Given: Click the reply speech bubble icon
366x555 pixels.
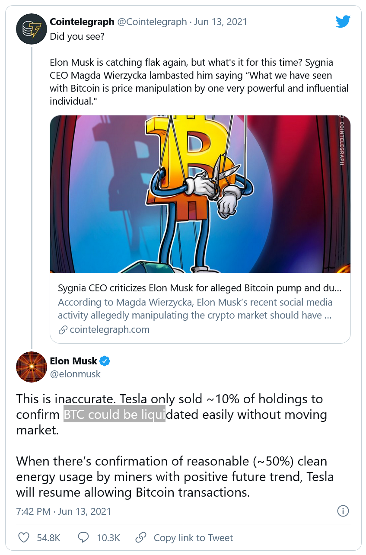Looking at the screenshot, I should (x=83, y=538).
